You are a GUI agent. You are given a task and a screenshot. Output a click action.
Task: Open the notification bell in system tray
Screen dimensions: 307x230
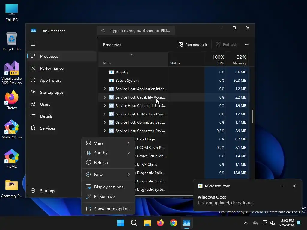[299, 223]
